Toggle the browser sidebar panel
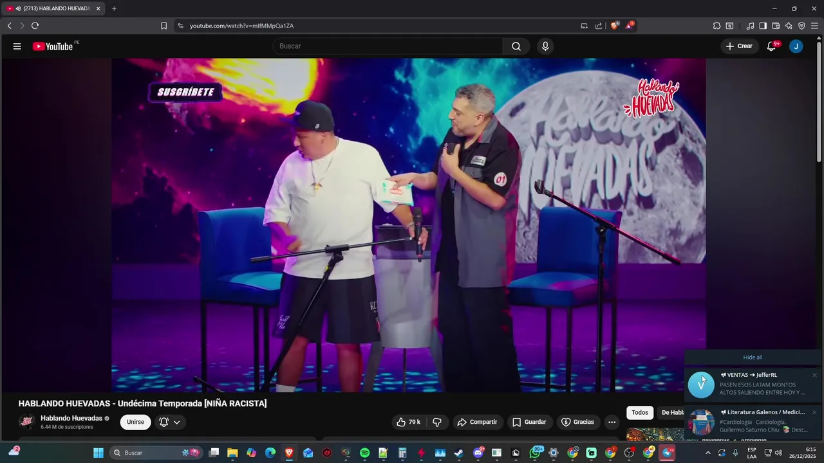 (x=763, y=26)
